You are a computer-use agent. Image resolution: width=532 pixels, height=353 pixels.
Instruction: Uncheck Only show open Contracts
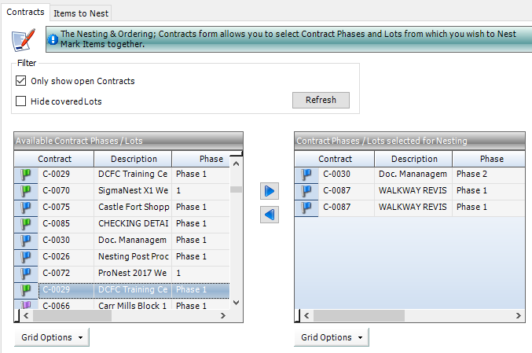coord(21,81)
